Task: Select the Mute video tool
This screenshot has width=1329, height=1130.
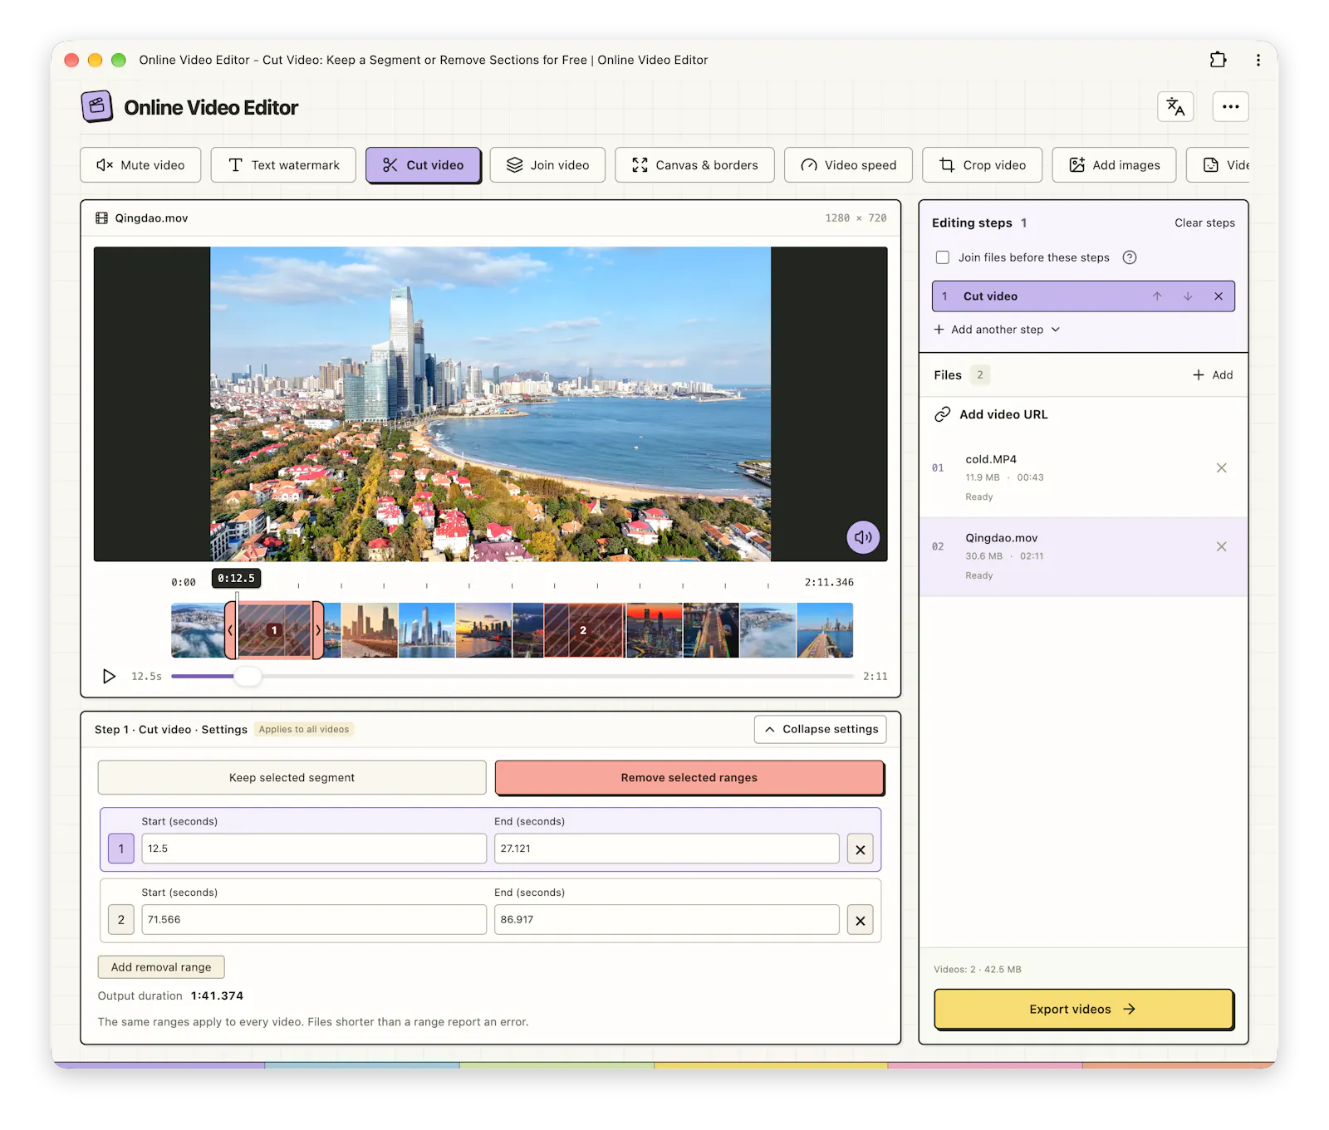Action: pyautogui.click(x=140, y=165)
